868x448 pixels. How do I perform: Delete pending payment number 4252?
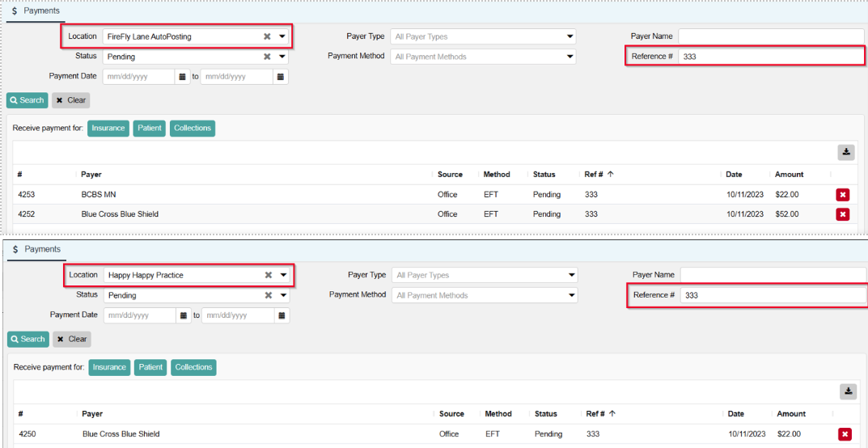coord(842,214)
